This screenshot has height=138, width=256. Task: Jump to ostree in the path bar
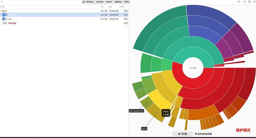[x=109, y=1]
